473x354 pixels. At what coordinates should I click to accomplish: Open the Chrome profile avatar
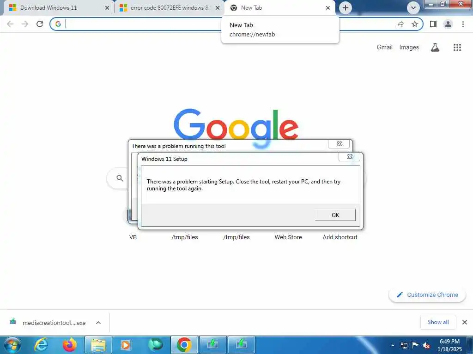coord(448,24)
